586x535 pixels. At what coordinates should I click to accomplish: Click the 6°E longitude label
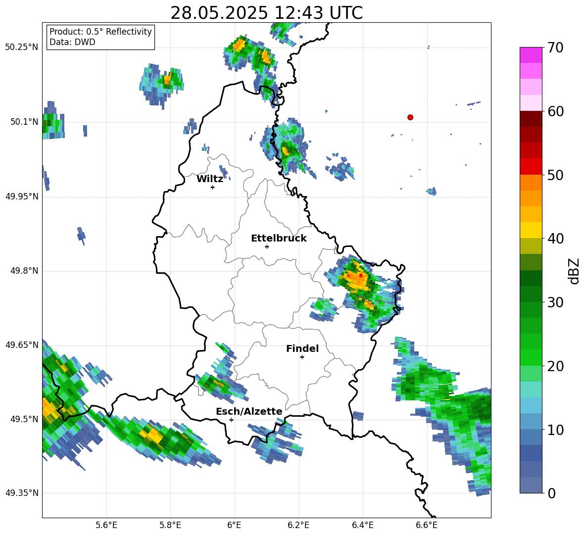[x=234, y=525]
